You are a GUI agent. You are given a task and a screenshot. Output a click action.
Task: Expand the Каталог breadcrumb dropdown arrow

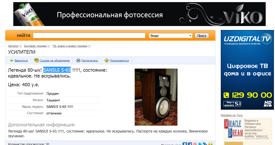click(x=20, y=46)
